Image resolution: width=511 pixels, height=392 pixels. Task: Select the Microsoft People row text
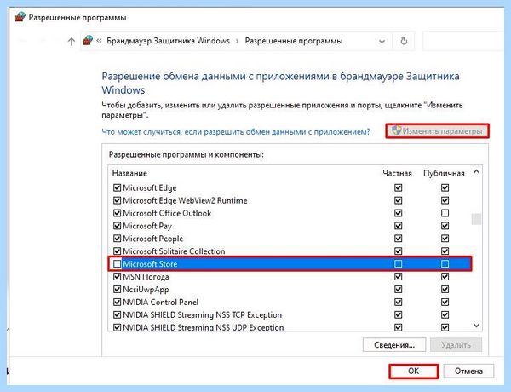click(153, 239)
